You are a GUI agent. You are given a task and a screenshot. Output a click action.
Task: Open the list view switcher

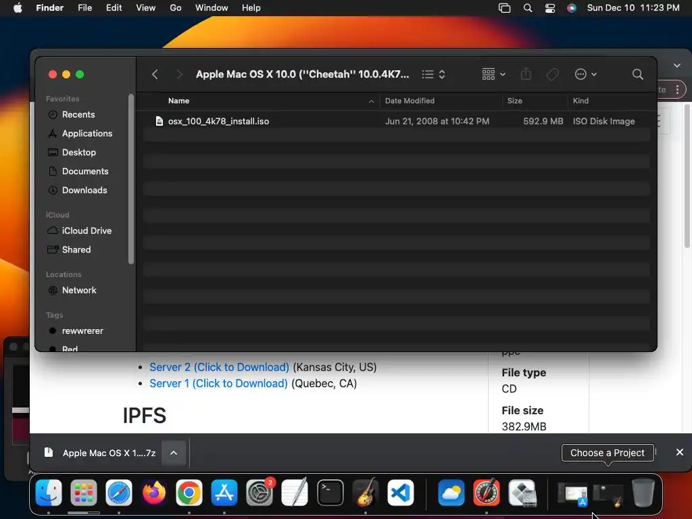click(x=433, y=74)
